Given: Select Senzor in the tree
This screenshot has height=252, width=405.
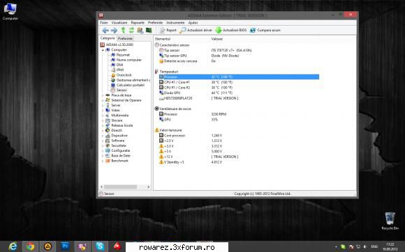Looking at the screenshot, I should coord(119,90).
